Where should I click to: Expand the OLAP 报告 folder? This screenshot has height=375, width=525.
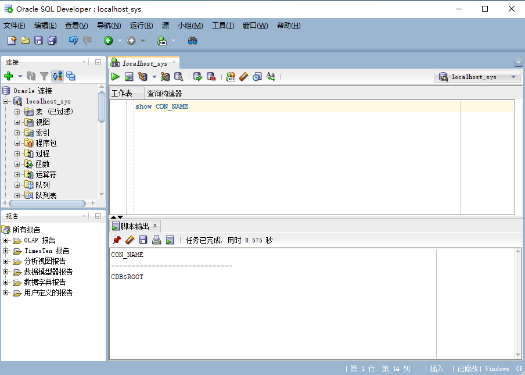coord(6,240)
